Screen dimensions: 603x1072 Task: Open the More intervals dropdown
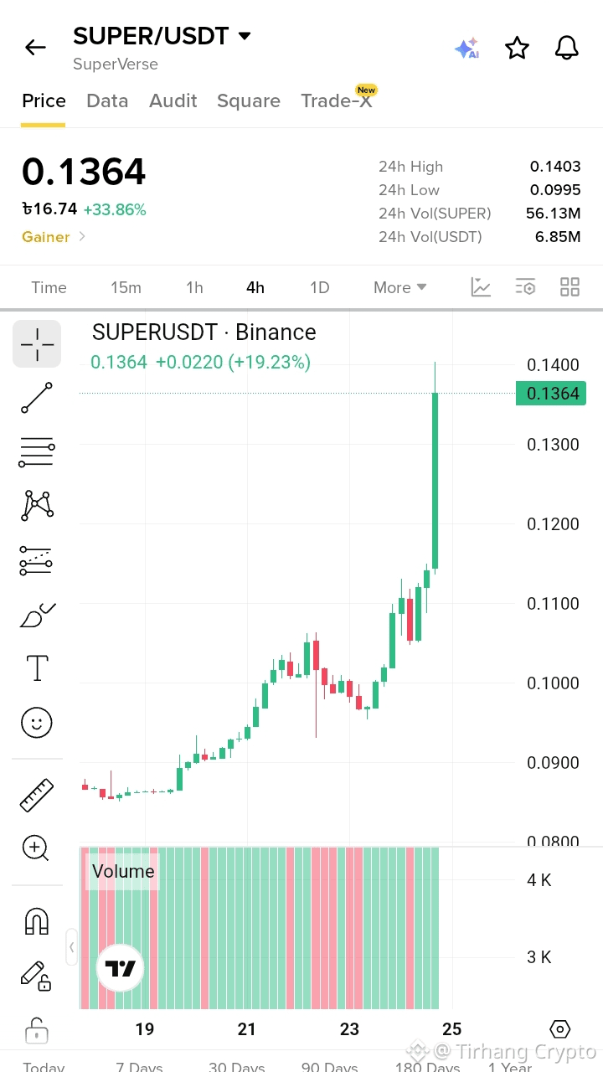coord(400,287)
